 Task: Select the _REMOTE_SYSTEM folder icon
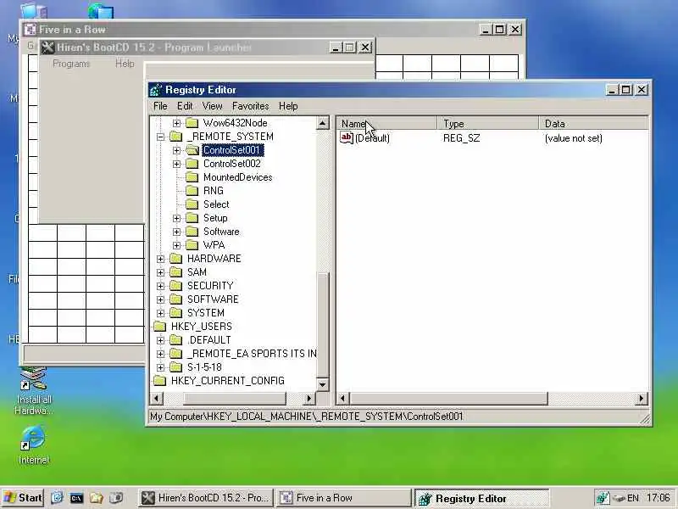tap(176, 137)
